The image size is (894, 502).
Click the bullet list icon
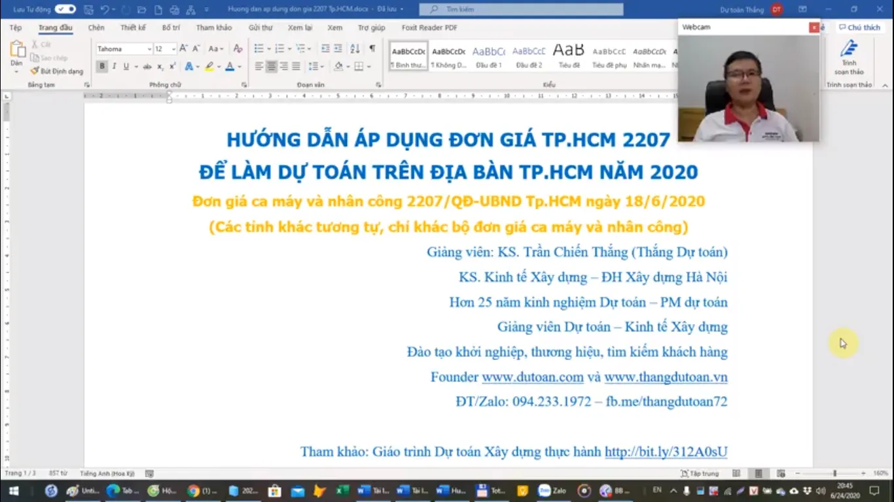click(x=259, y=49)
